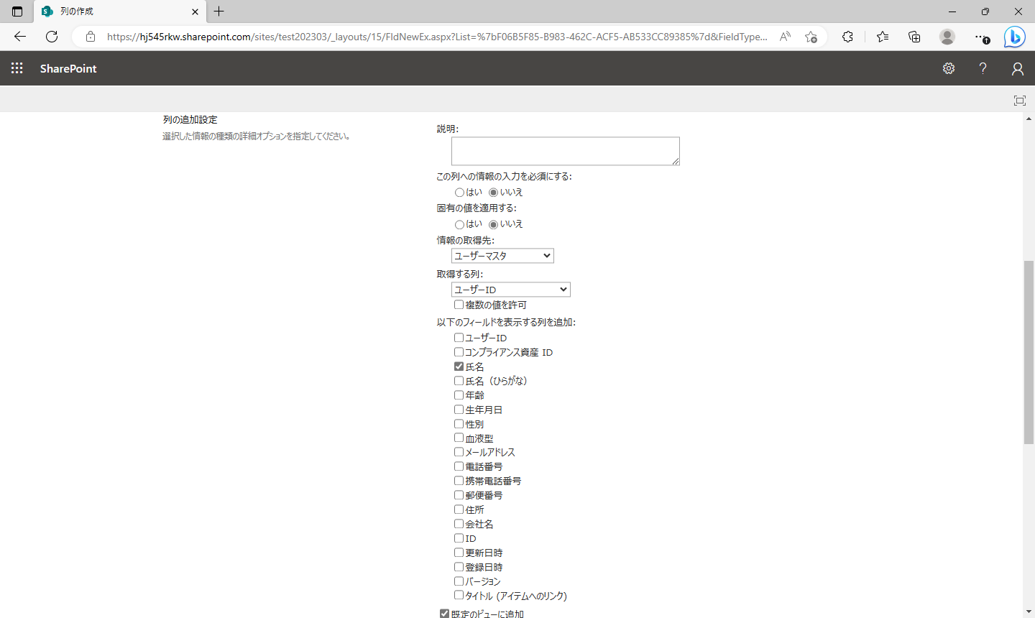Check the 生年月日 checkbox
The width and height of the screenshot is (1035, 618).
[x=459, y=410]
